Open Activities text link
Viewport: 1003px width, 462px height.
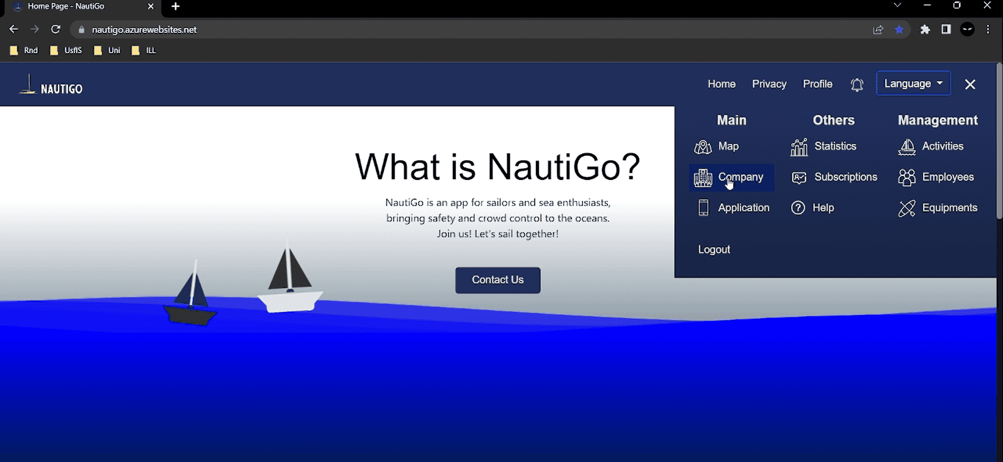942,146
